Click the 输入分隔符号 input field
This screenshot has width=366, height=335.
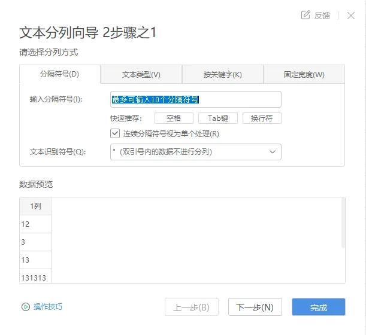(195, 99)
